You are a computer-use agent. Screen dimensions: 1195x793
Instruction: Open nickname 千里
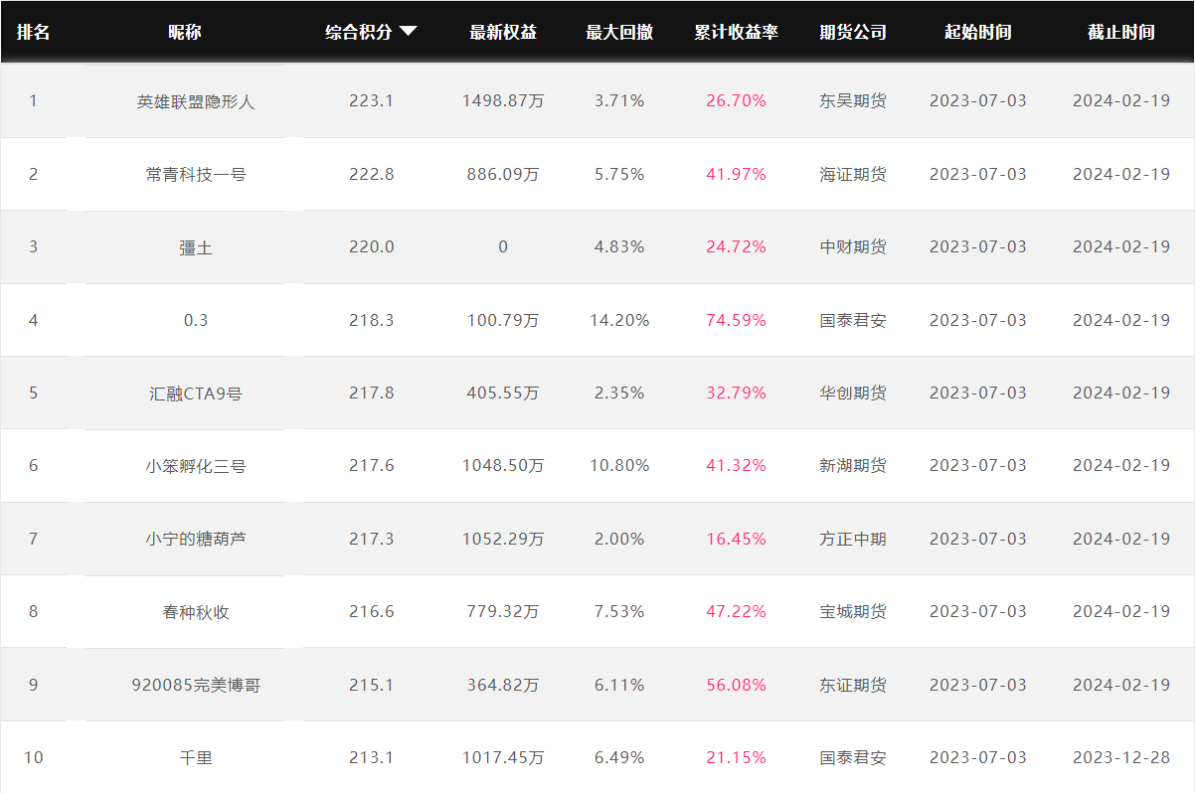(x=196, y=757)
